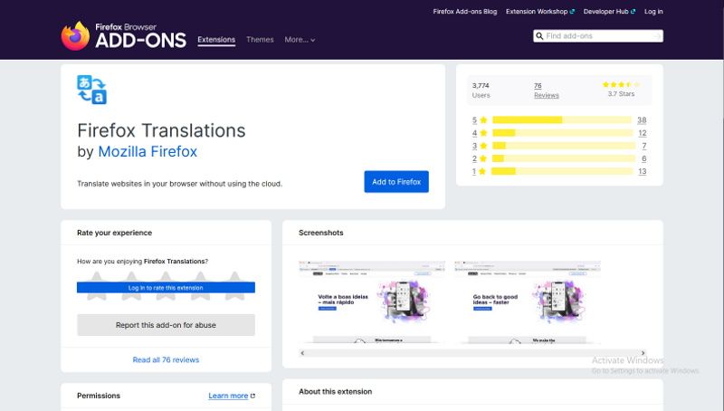724x411 pixels.
Task: Click Add to Firefox button
Action: coord(396,182)
